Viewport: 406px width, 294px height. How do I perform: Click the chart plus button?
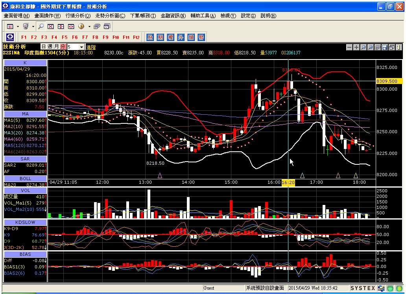(x=356, y=47)
